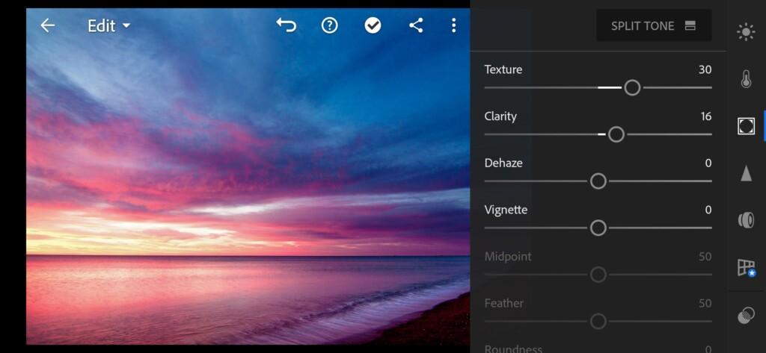Click the Feather label
Image resolution: width=766 pixels, height=353 pixels.
[503, 303]
